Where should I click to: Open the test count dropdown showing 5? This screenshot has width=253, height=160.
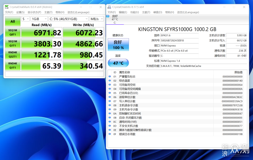point(26,19)
